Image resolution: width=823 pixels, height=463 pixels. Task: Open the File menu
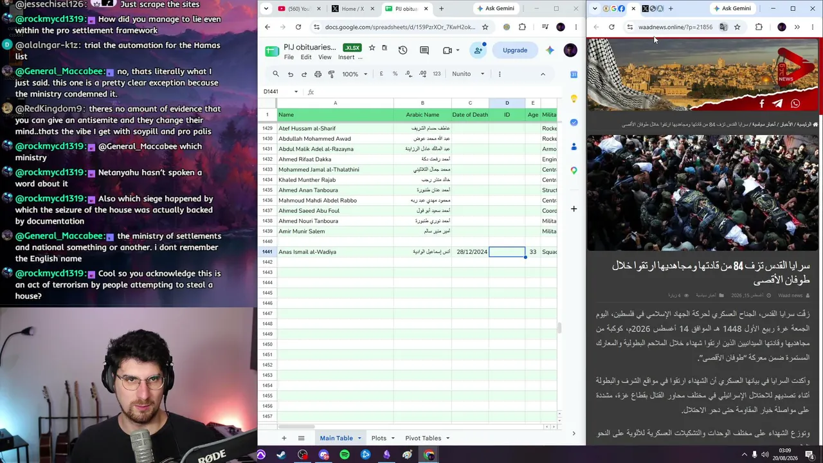(x=289, y=57)
